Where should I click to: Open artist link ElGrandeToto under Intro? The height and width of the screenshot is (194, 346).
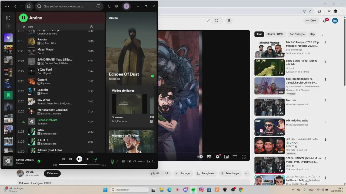[x=49, y=134]
